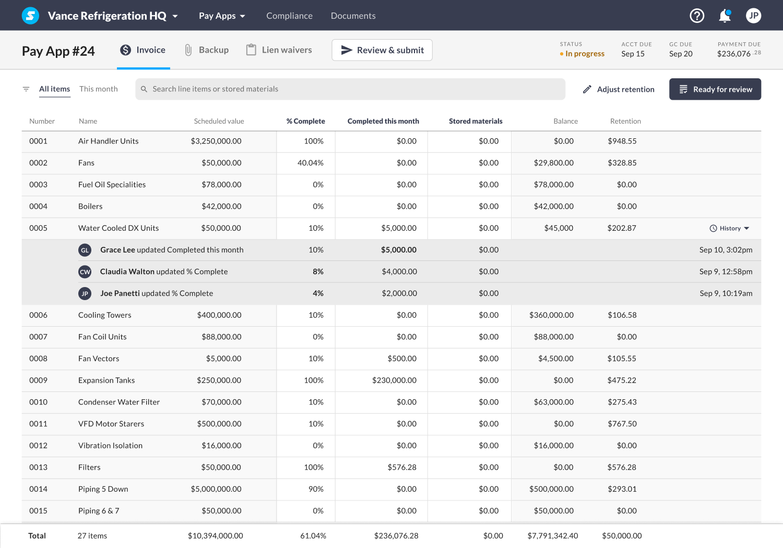Open the help question mark icon
Screen dimensions: 783x548
(x=697, y=15)
